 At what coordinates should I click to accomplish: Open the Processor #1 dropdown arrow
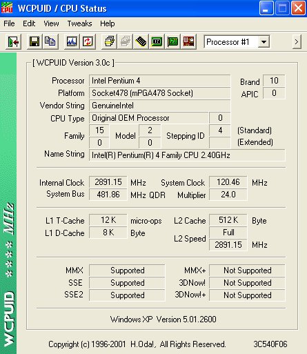[x=264, y=42]
